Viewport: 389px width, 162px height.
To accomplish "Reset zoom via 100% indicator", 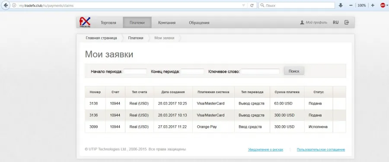I will 362,5.
